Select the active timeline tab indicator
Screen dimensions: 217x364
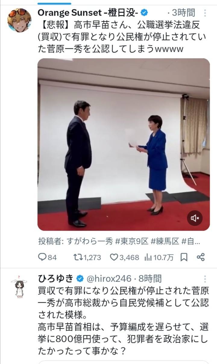click(x=55, y=3)
